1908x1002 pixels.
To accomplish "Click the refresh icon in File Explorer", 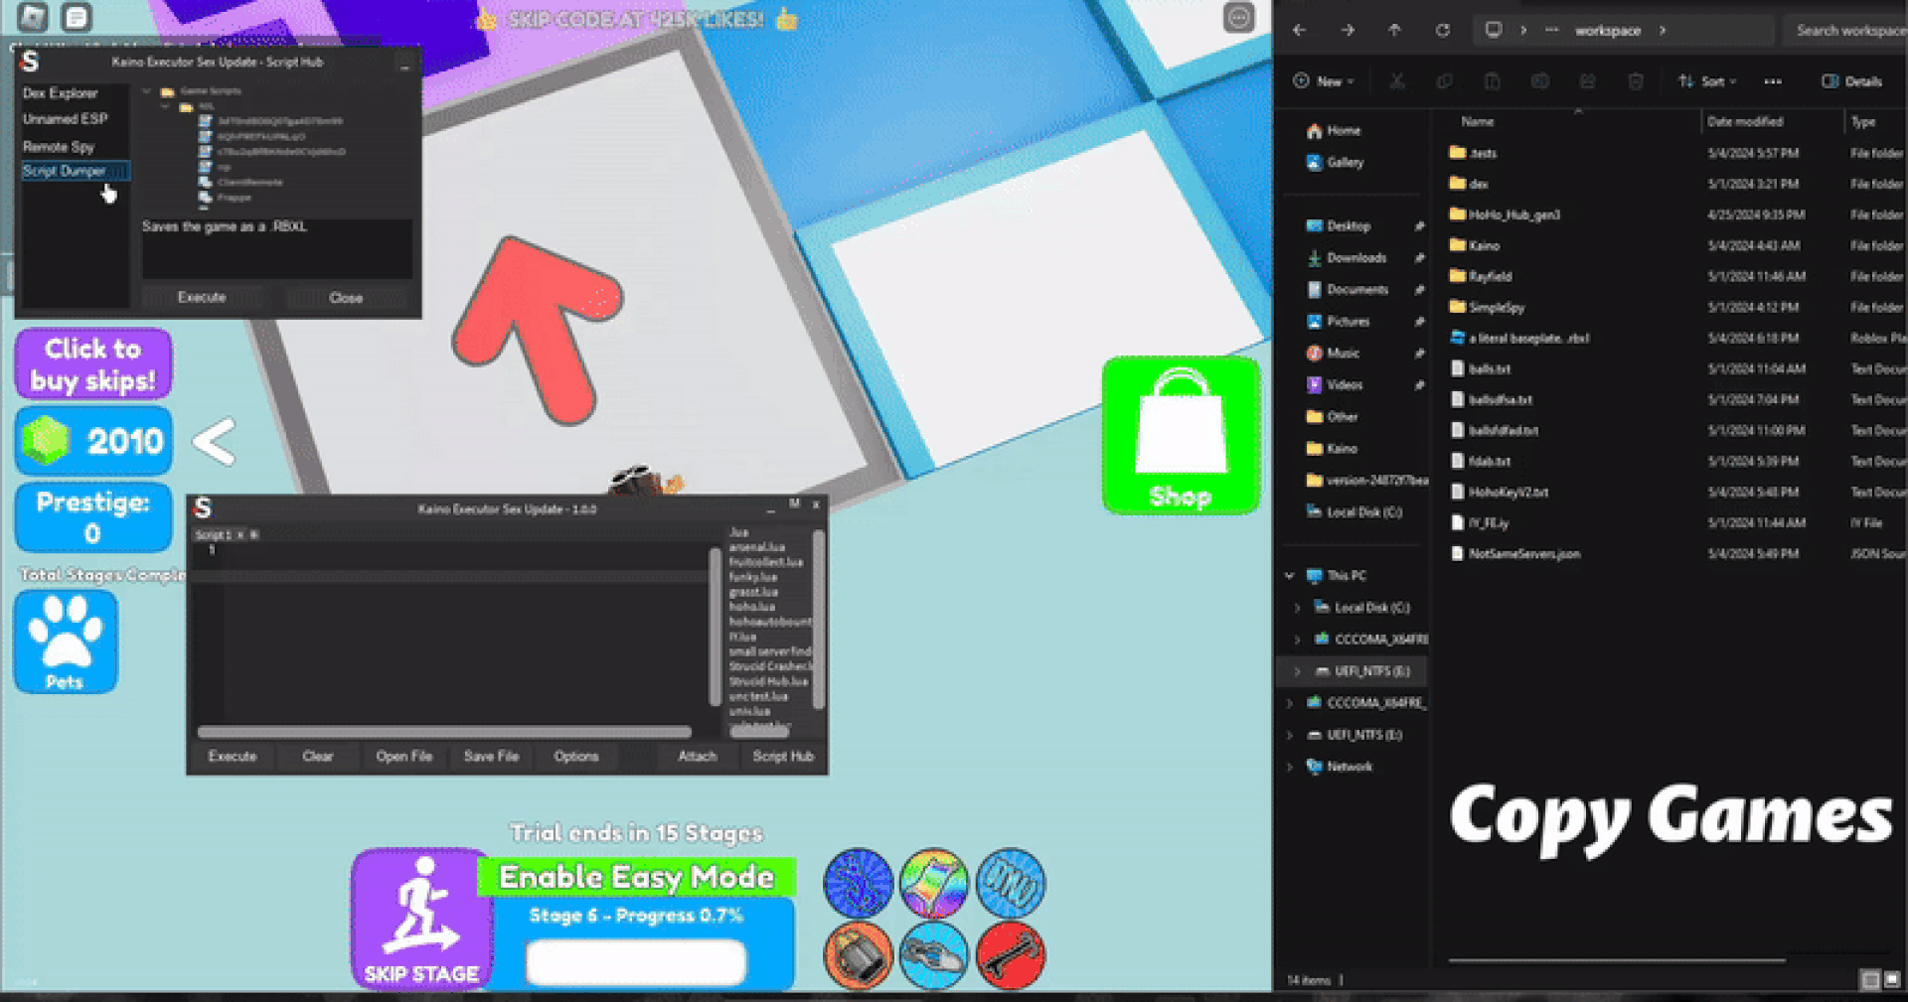I will pyautogui.click(x=1442, y=31).
